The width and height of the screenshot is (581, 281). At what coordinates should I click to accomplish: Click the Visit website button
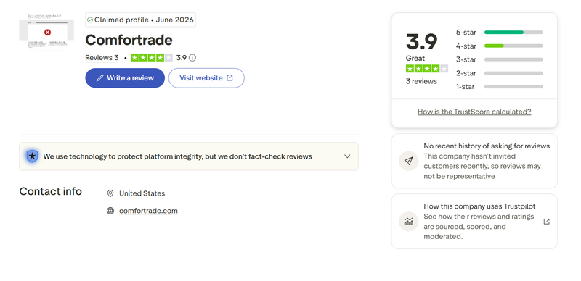[206, 78]
